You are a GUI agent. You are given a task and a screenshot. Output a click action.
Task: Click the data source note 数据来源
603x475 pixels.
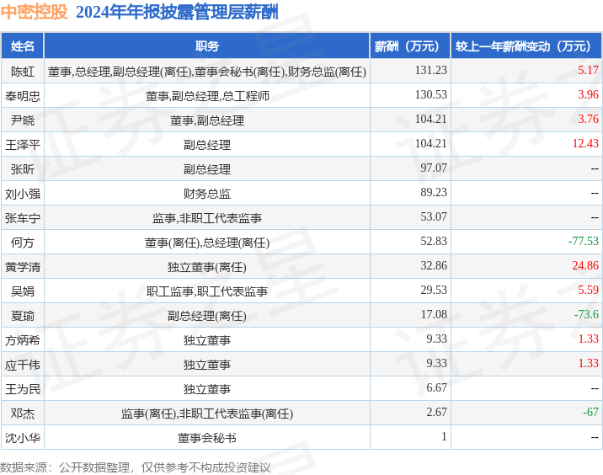point(136,467)
